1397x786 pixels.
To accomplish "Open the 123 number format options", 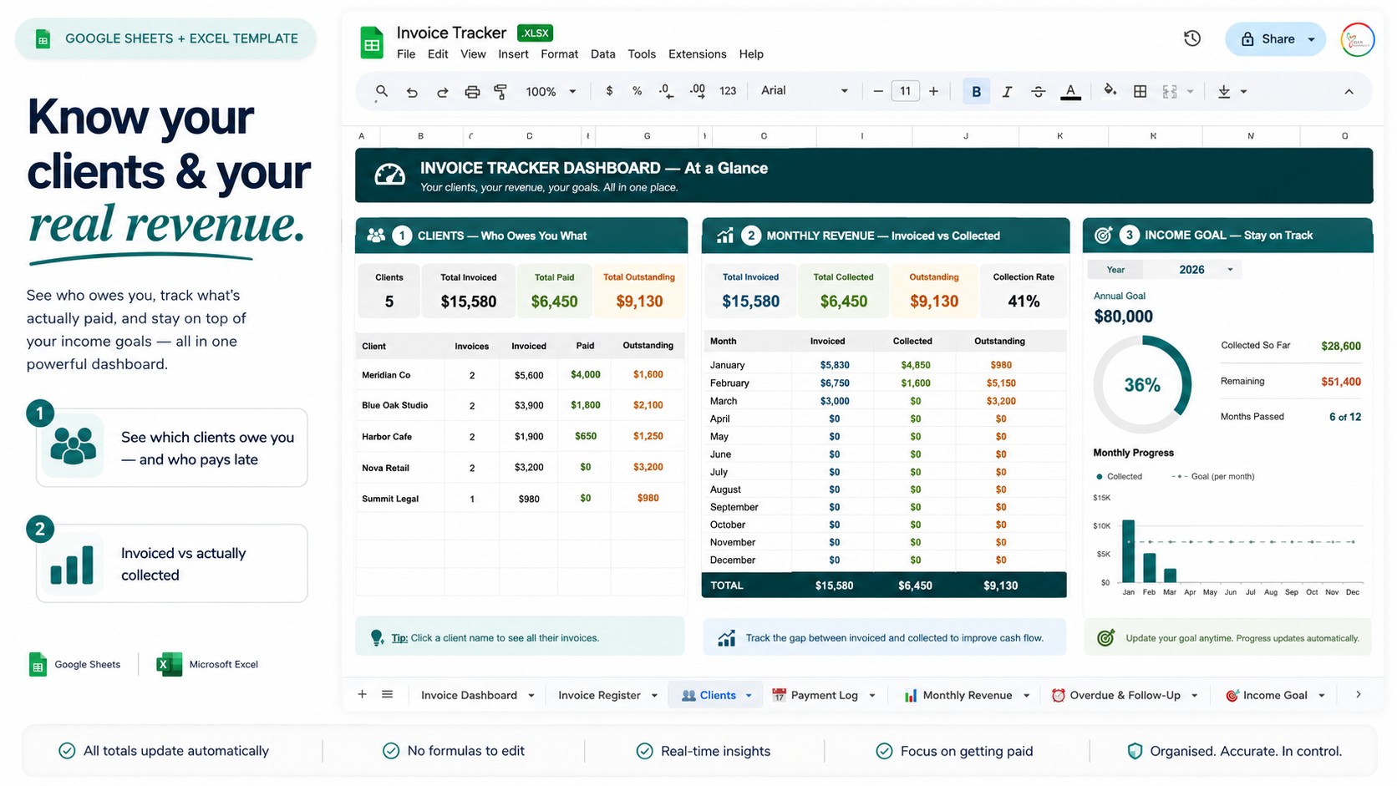I will (728, 91).
